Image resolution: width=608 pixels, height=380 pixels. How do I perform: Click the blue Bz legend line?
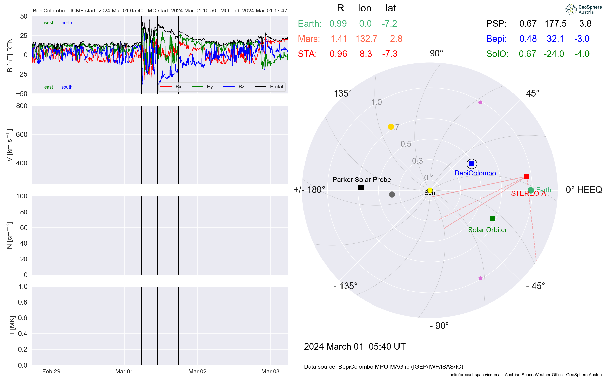point(229,87)
